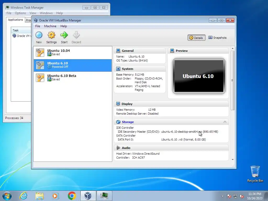Viewport: 268px width, 201px height.
Task: Click the Saved state icon of Ubuntu 6.10 Beta
Action: (49, 80)
